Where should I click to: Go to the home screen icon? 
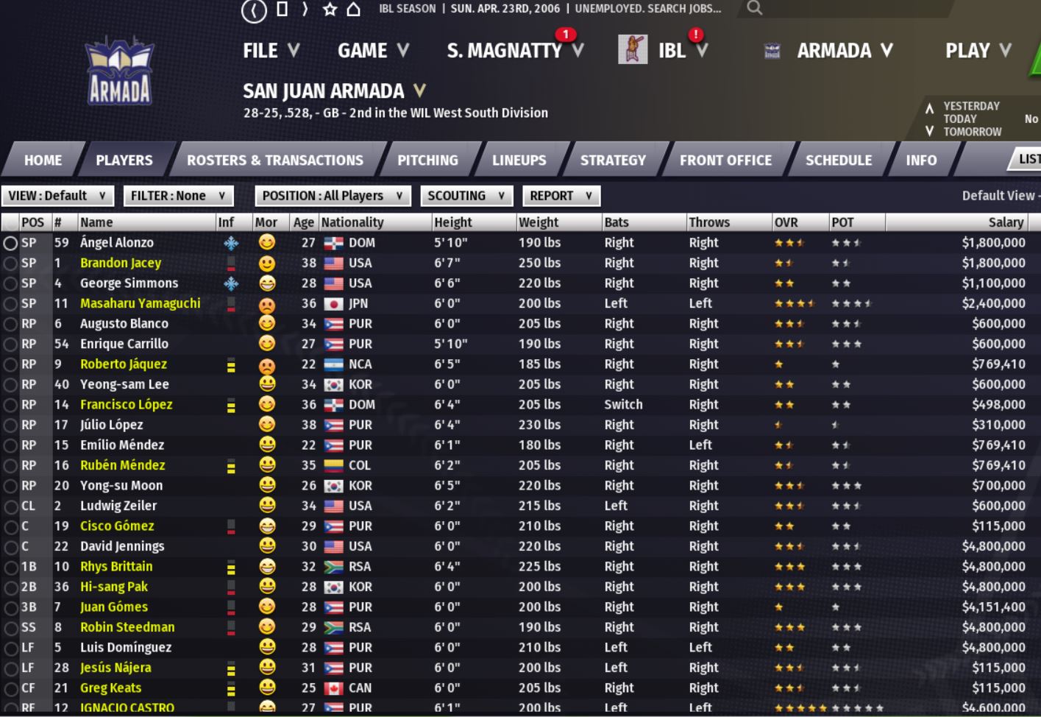coord(354,10)
